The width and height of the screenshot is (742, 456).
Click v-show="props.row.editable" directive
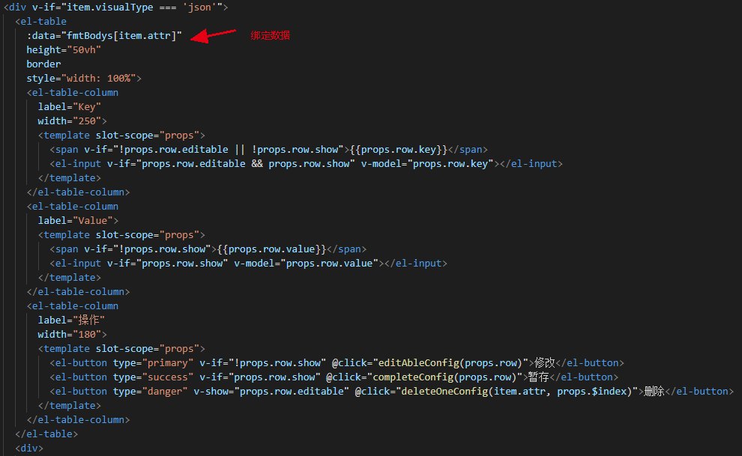coord(271,392)
